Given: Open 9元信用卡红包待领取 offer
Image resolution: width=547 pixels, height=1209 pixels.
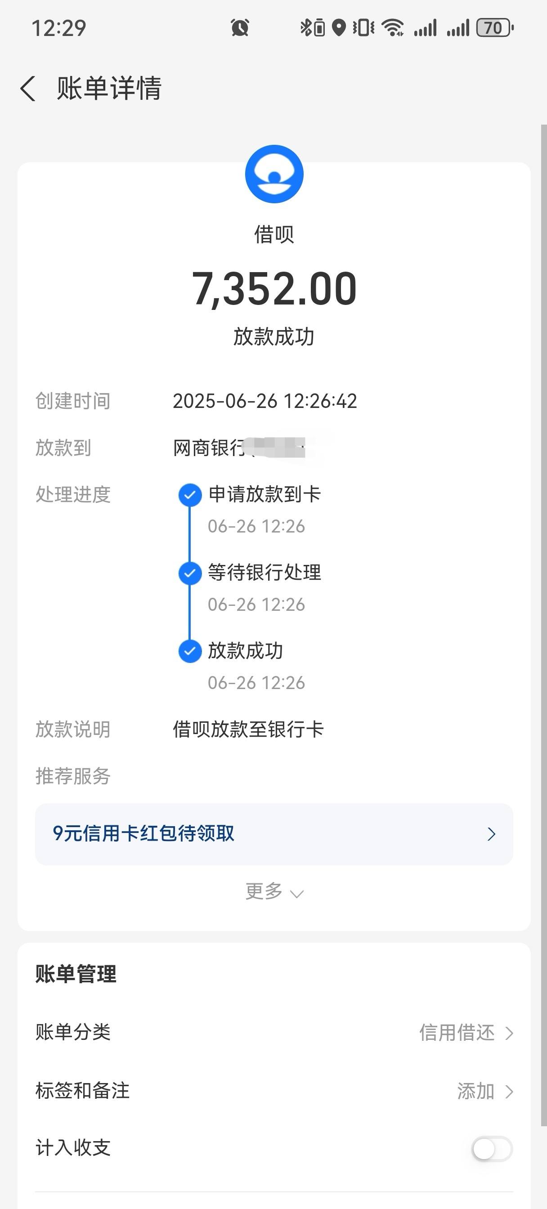Looking at the screenshot, I should pos(274,834).
